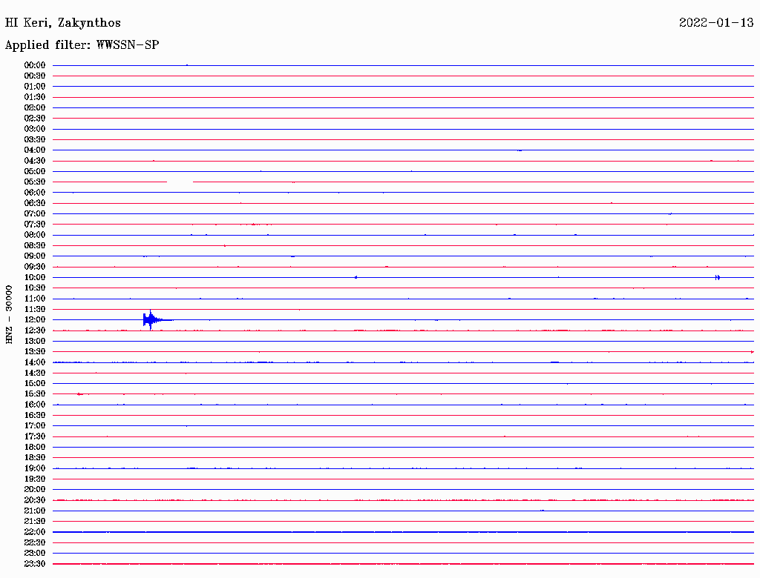Click the 11:00 time label
The height and width of the screenshot is (578, 760).
click(35, 299)
